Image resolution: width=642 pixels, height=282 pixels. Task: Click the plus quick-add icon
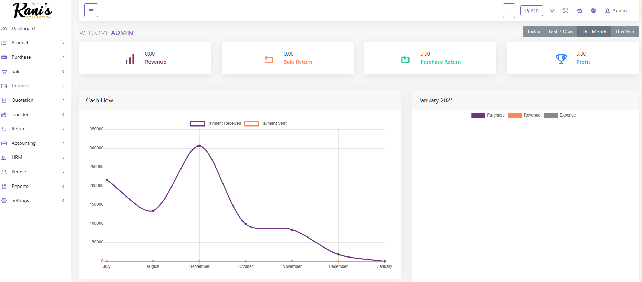click(x=509, y=11)
